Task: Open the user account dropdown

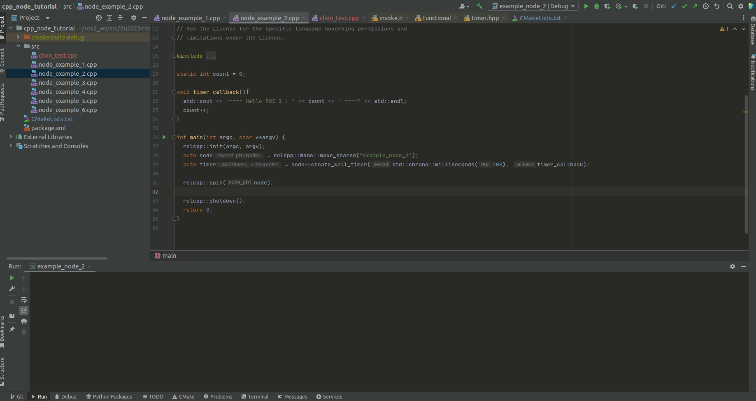Action: coord(464,6)
